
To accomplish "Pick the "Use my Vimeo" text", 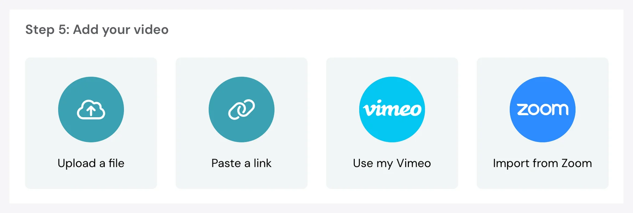I will coord(392,164).
